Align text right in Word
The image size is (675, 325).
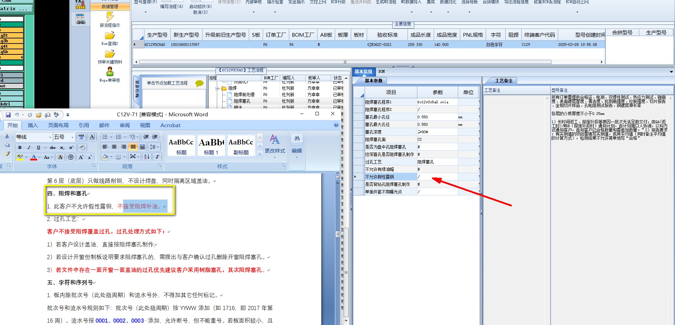[124, 147]
